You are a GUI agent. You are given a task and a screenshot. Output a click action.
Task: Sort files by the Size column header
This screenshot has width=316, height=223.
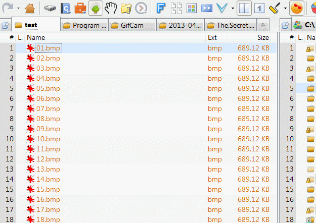pos(262,37)
